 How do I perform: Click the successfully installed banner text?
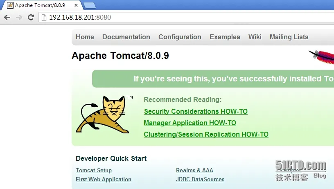(x=234, y=79)
